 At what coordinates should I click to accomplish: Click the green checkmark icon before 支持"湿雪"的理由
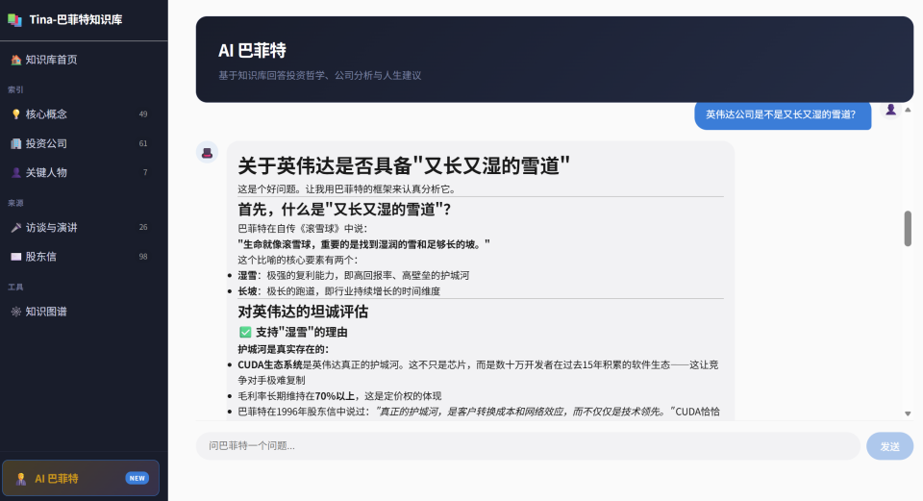245,332
